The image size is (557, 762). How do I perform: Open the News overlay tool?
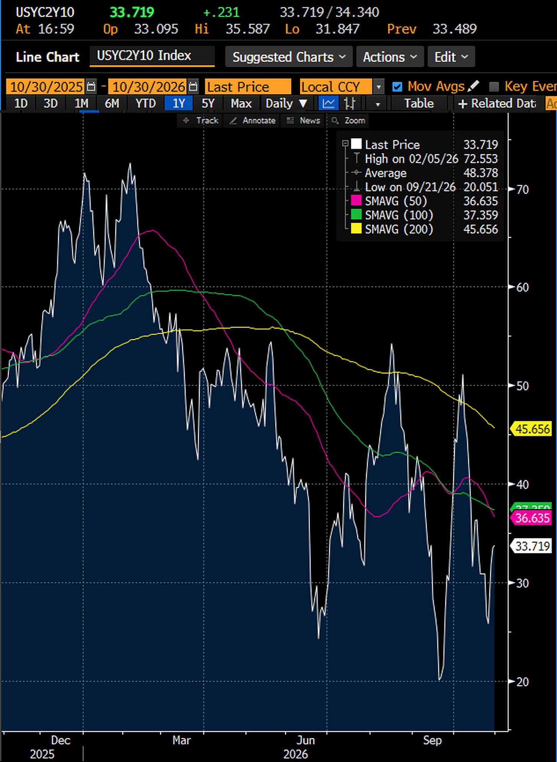pyautogui.click(x=303, y=121)
